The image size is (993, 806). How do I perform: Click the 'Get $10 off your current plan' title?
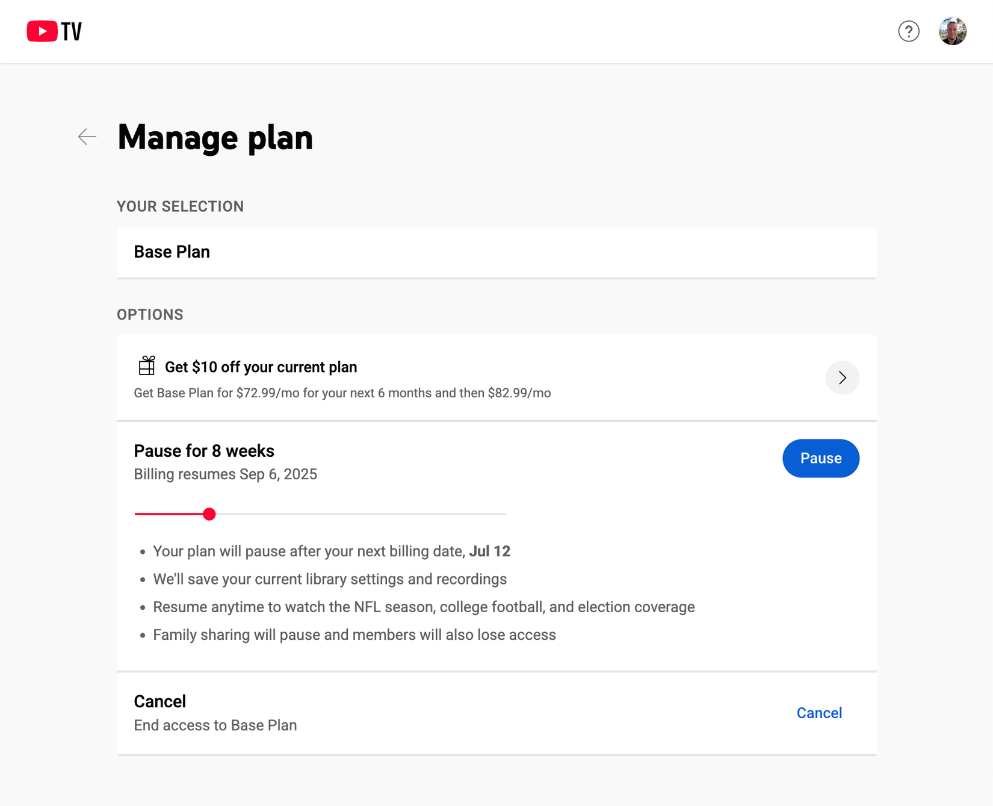click(x=261, y=367)
